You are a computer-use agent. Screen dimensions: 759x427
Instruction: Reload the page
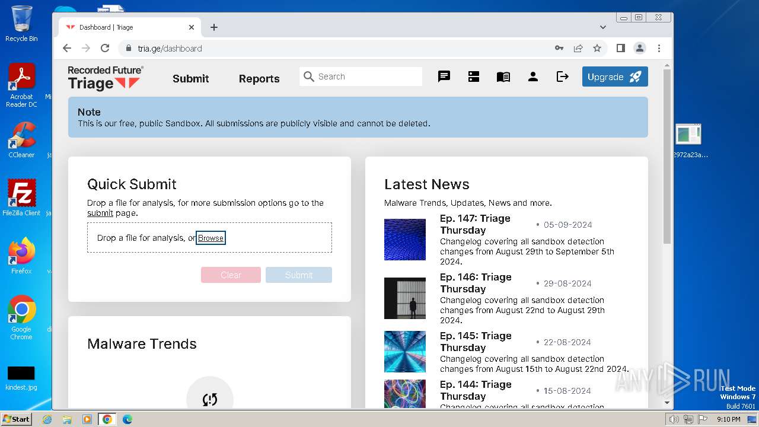point(105,48)
